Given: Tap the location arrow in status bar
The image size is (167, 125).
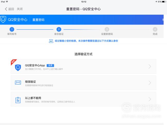Looking at the screenshot, I should pyautogui.click(x=156, y=2).
